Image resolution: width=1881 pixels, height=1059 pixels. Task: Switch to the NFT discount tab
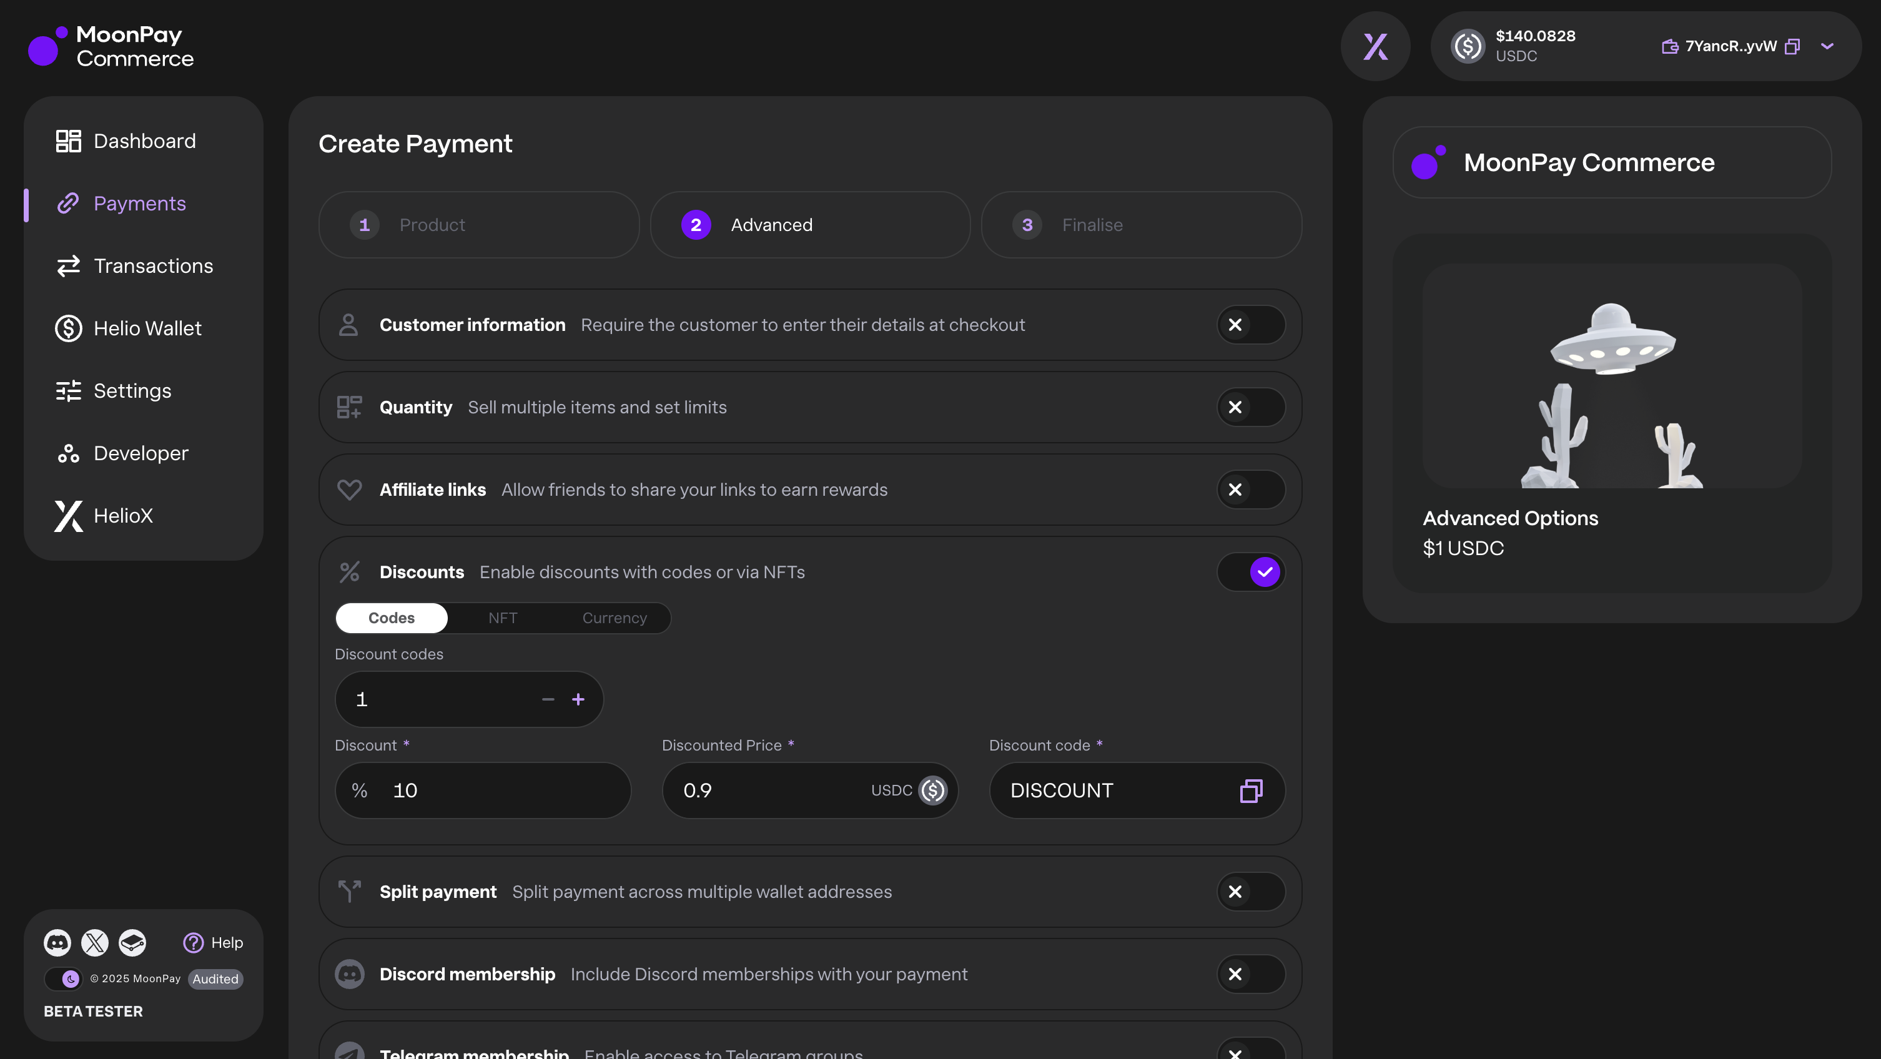502,618
